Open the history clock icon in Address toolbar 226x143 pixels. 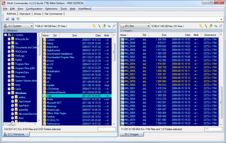pyautogui.click(x=18, y=19)
